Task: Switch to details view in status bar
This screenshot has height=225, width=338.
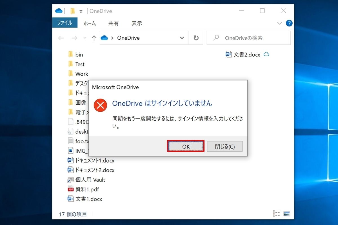Action: click(277, 213)
